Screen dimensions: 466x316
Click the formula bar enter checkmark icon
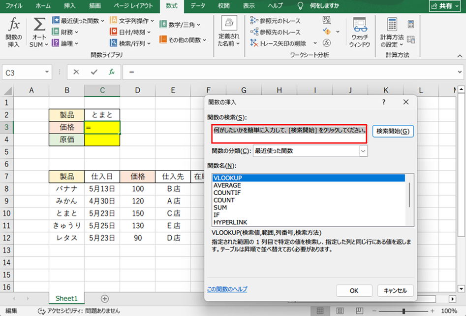(94, 72)
